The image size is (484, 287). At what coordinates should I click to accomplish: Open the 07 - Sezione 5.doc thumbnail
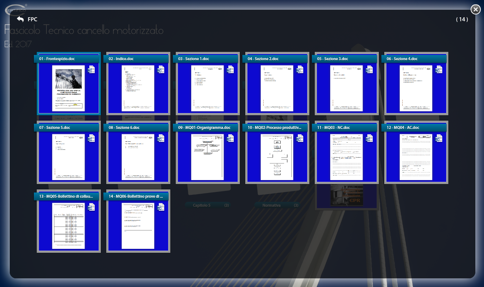click(68, 157)
